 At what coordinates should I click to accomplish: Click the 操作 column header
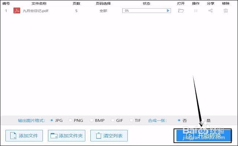[196, 3]
